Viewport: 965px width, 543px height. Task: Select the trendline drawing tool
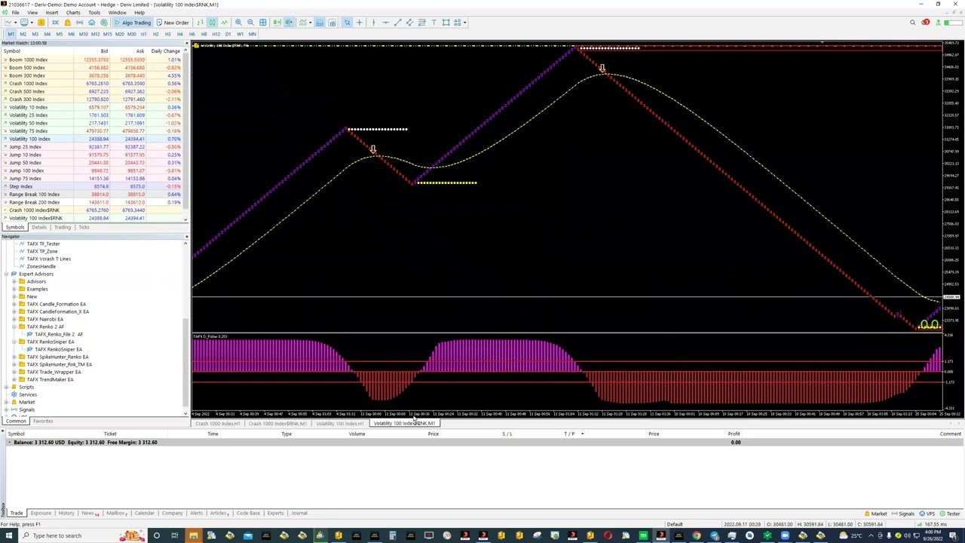click(x=397, y=23)
